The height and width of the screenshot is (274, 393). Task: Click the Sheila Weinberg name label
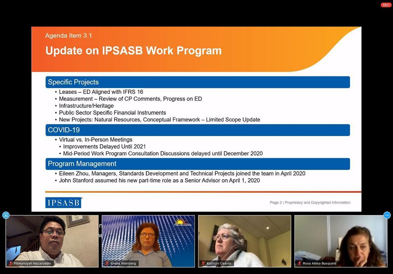coord(123,263)
